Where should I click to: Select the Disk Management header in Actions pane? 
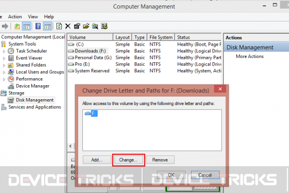pyautogui.click(x=256, y=47)
